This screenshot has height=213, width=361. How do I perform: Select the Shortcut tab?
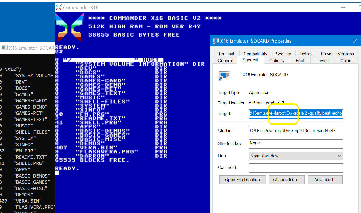250,60
